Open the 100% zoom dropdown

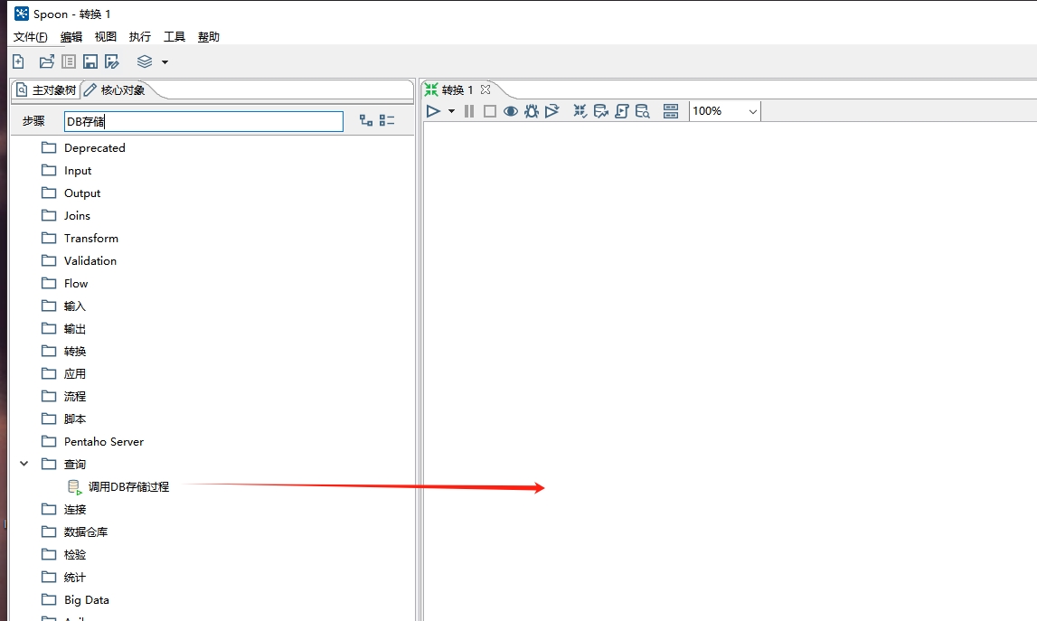(752, 111)
